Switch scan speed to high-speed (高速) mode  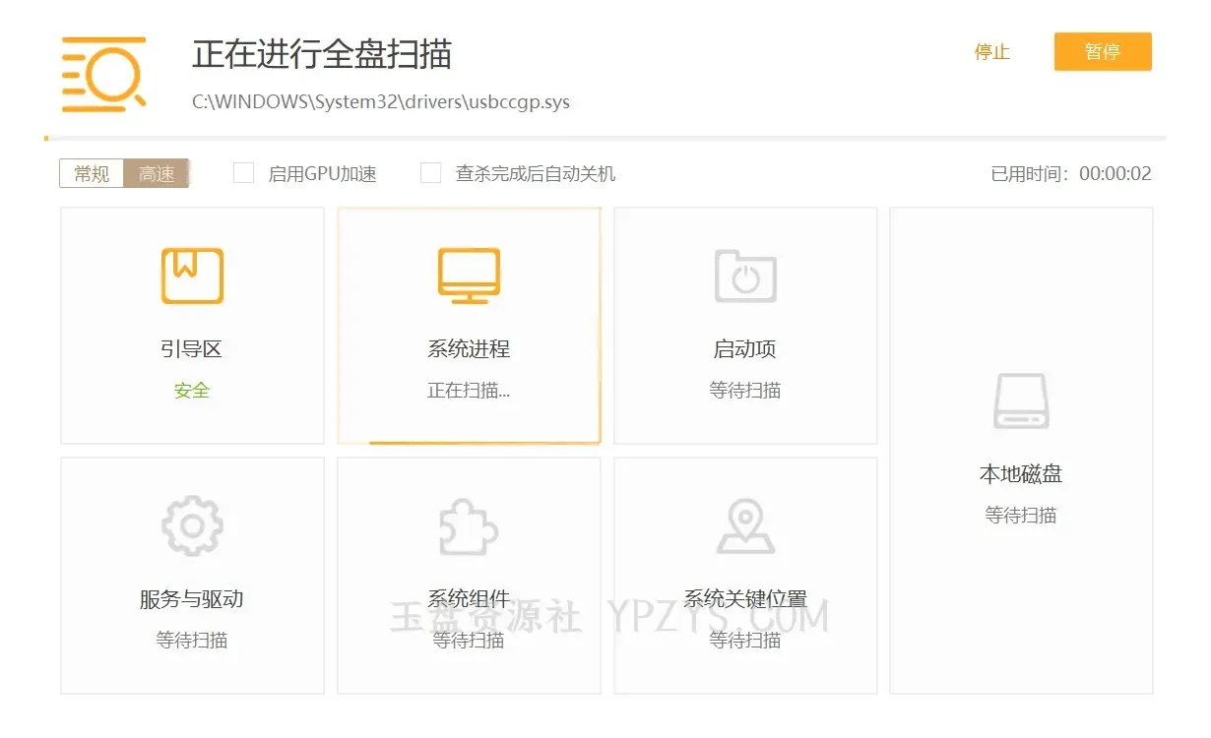[156, 174]
